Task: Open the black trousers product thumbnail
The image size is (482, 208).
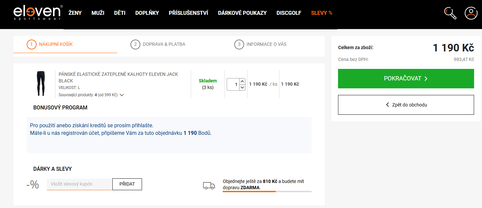Action: tap(41, 84)
